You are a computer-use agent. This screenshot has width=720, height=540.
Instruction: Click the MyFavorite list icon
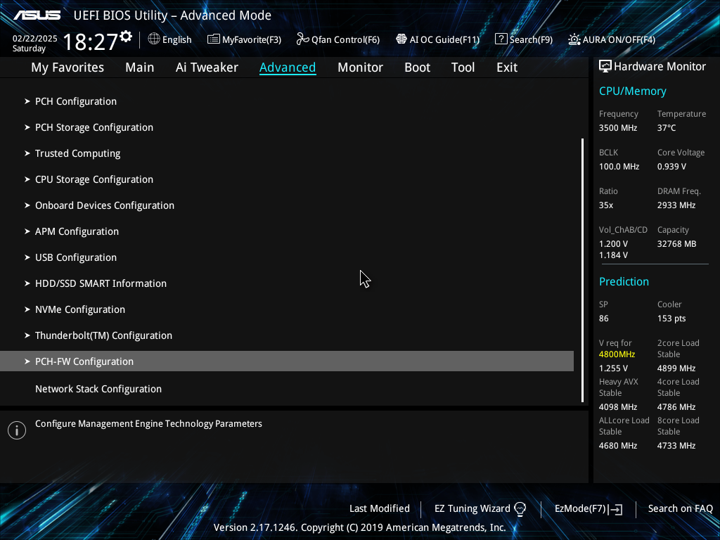(214, 39)
